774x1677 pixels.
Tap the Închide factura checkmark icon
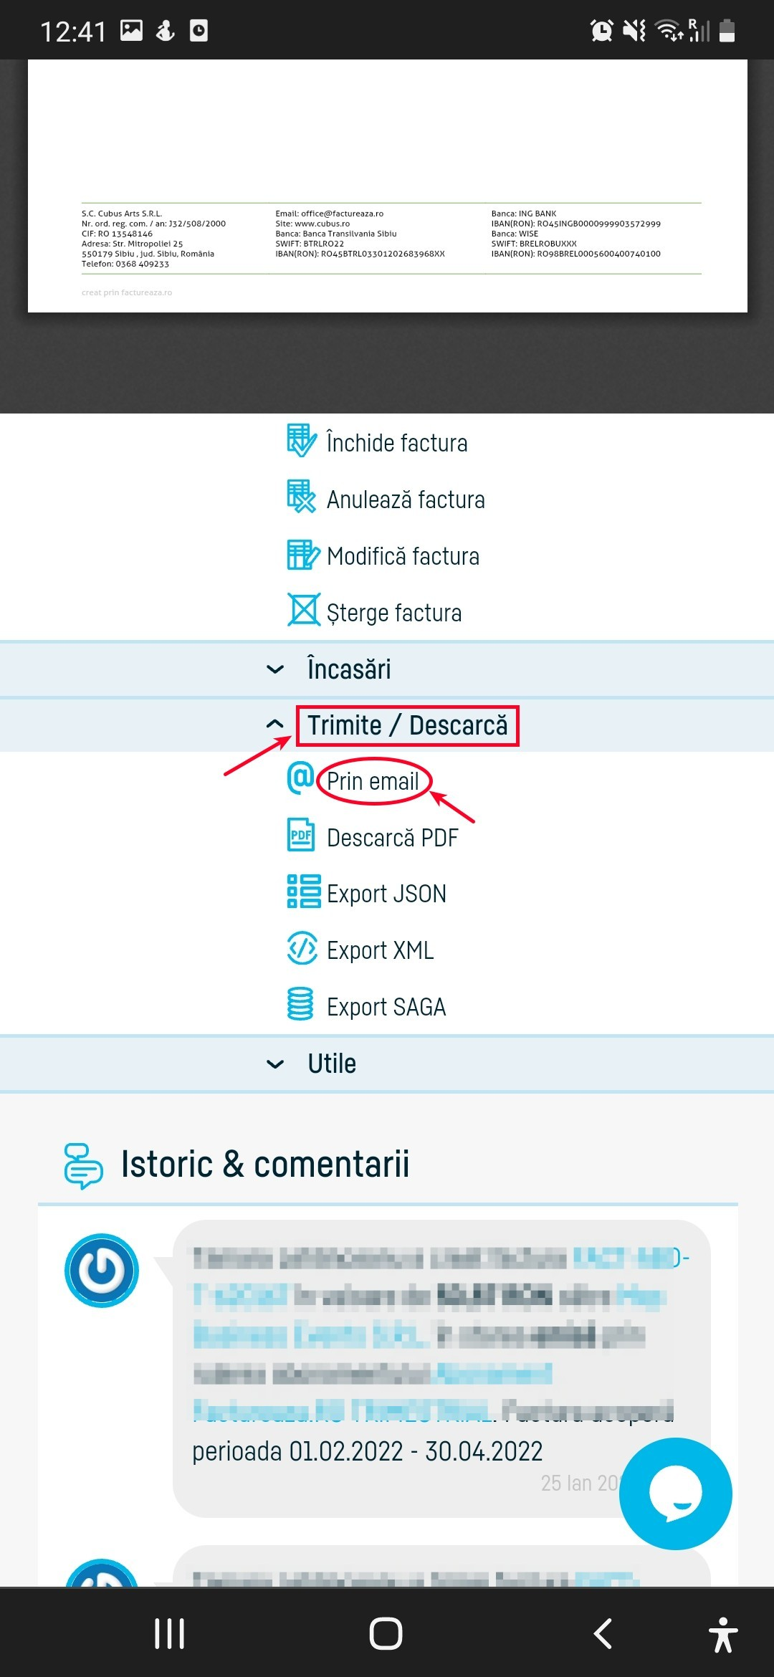(x=301, y=441)
